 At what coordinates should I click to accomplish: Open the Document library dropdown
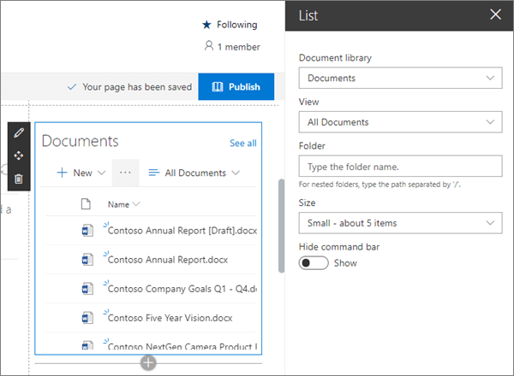click(400, 79)
